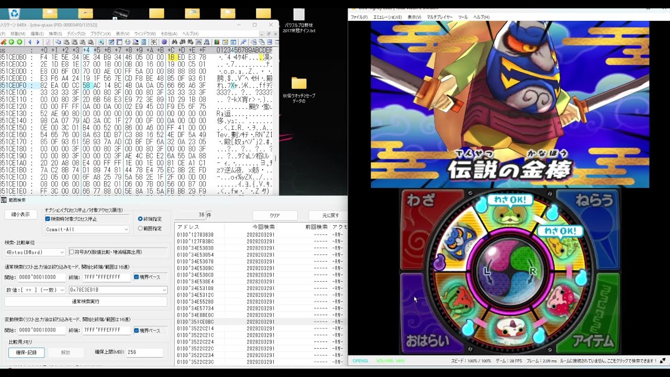Open プラグイン(X) menu in hex editor
The image size is (670, 377).
tap(100, 34)
